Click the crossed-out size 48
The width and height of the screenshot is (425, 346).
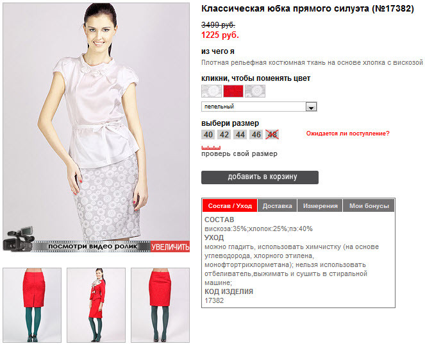272,135
